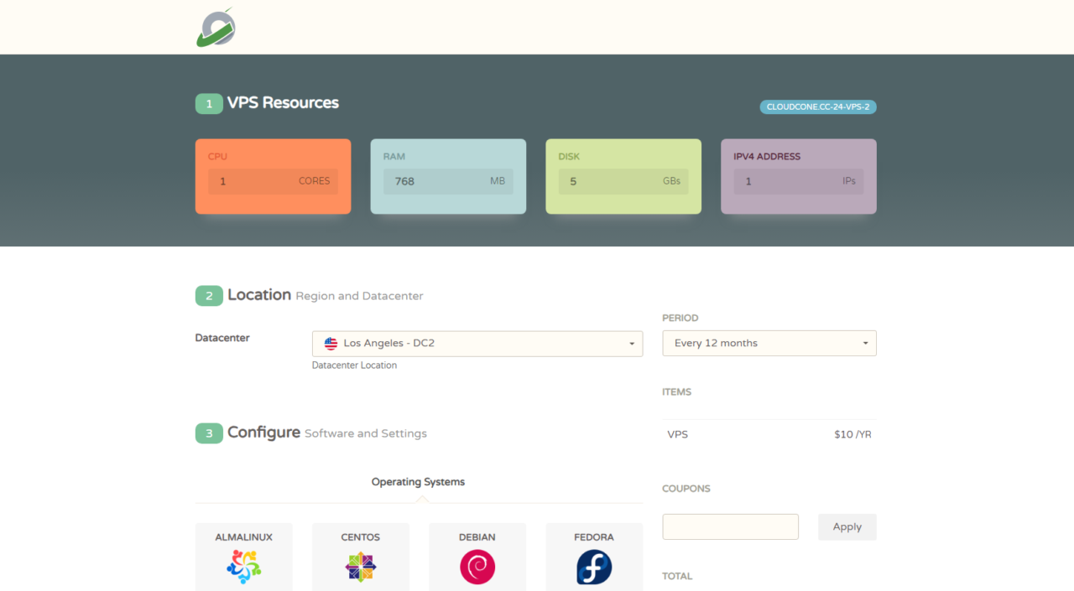Select the AlmaLinux operating system icon
The image size is (1074, 591).
(x=243, y=567)
